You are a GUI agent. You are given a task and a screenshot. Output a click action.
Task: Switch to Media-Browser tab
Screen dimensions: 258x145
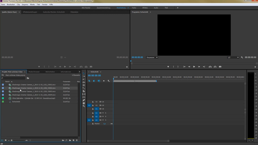click(x=34, y=72)
